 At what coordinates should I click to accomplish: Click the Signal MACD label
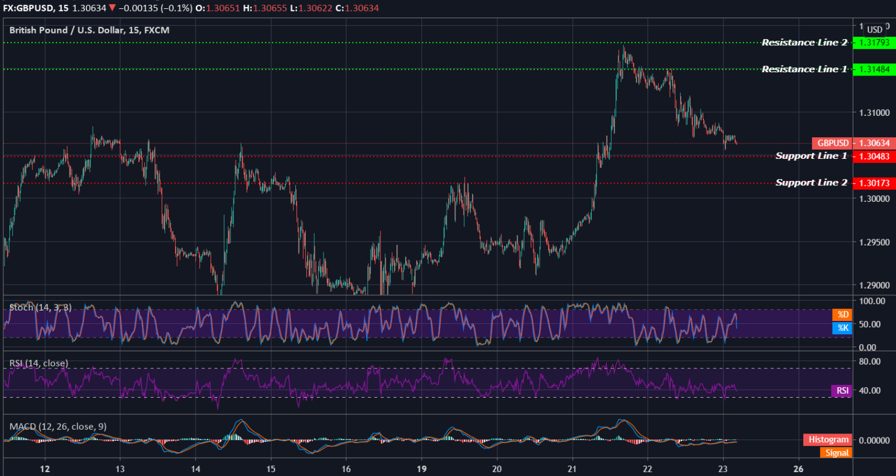point(836,453)
